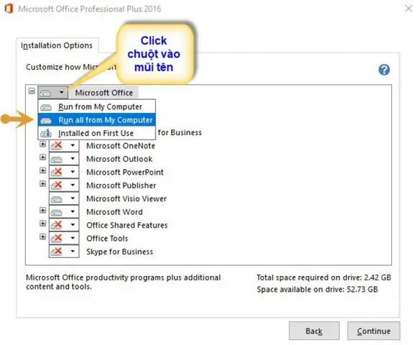Collapse the Microsoft Office root node
The height and width of the screenshot is (345, 417).
pos(32,91)
